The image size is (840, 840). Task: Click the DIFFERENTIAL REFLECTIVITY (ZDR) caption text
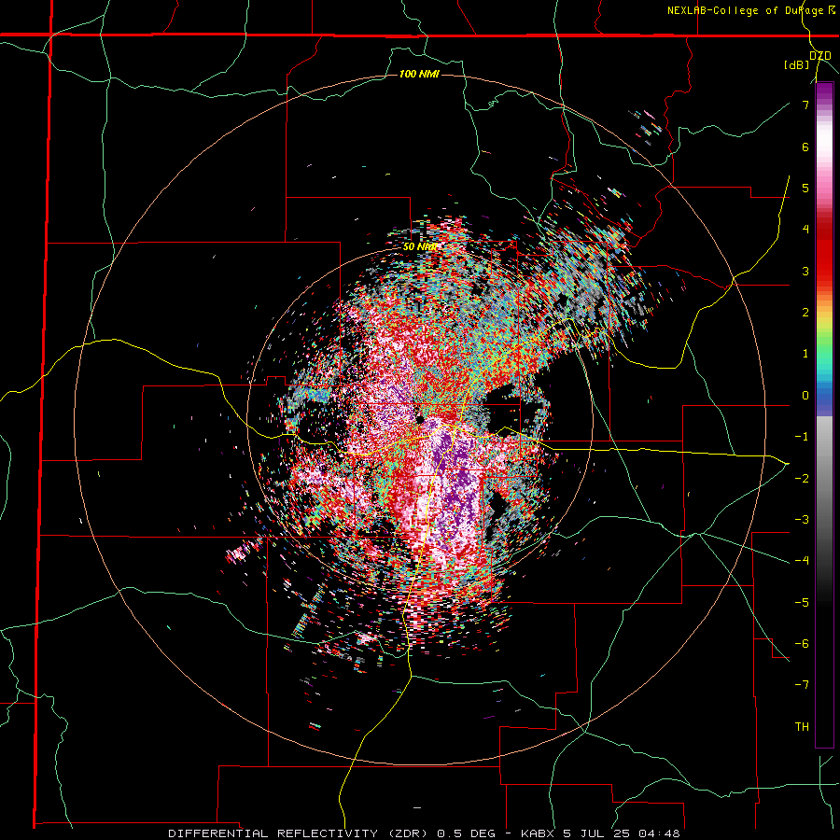(300, 833)
